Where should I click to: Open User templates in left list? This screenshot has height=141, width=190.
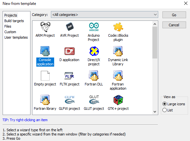click(x=16, y=37)
